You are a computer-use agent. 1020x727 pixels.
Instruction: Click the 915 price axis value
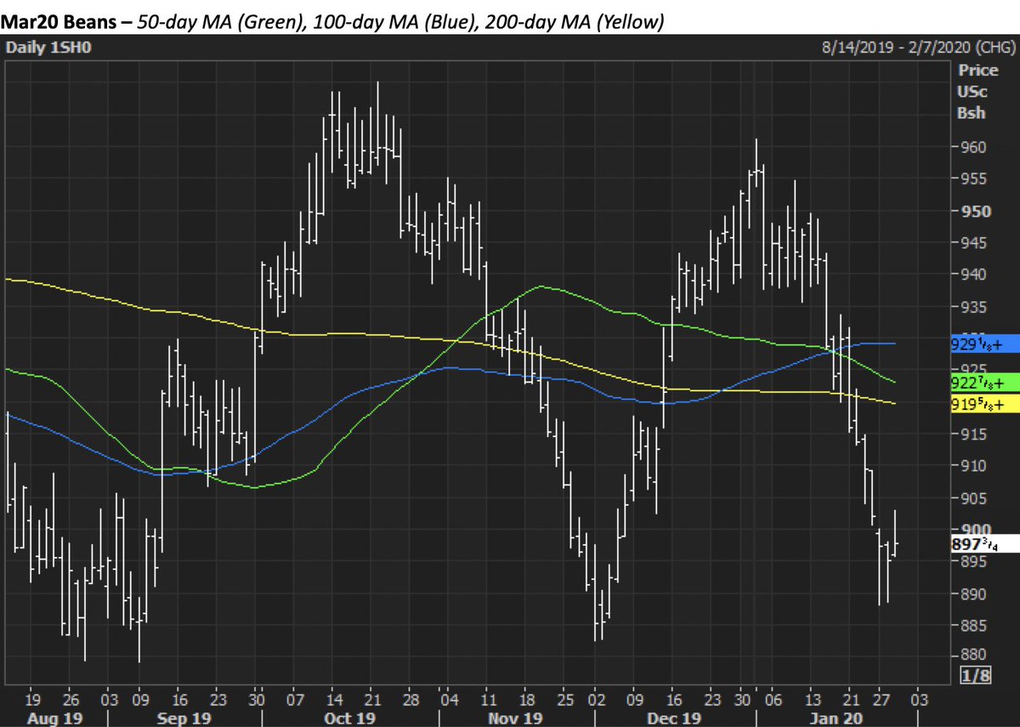point(972,434)
